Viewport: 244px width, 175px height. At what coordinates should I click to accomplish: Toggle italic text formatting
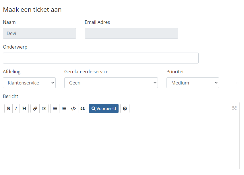pyautogui.click(x=16, y=108)
